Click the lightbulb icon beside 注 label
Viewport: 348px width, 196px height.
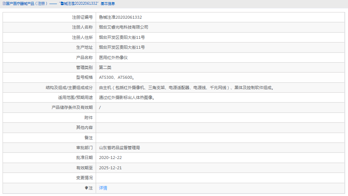(x=86, y=188)
